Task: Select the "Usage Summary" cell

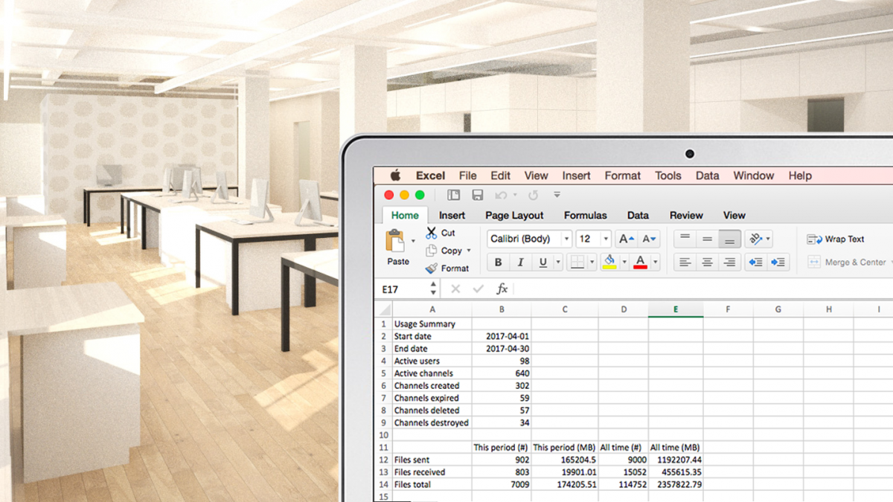Action: pos(432,324)
